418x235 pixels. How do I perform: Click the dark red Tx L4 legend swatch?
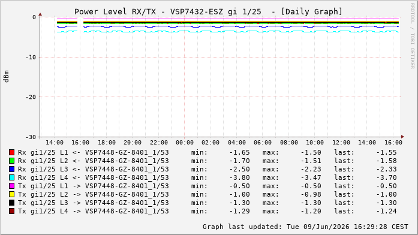(11, 211)
